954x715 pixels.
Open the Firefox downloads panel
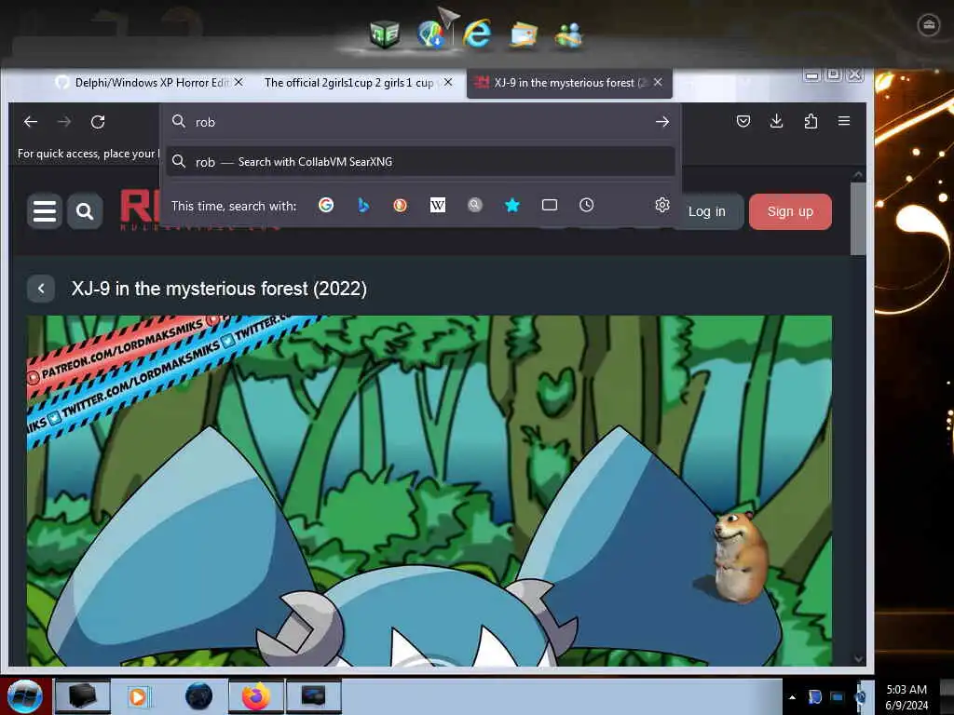[776, 121]
